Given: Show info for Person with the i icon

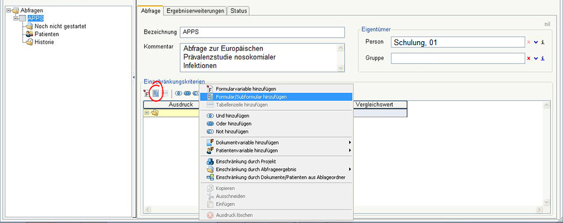Looking at the screenshot, I should coord(543,42).
